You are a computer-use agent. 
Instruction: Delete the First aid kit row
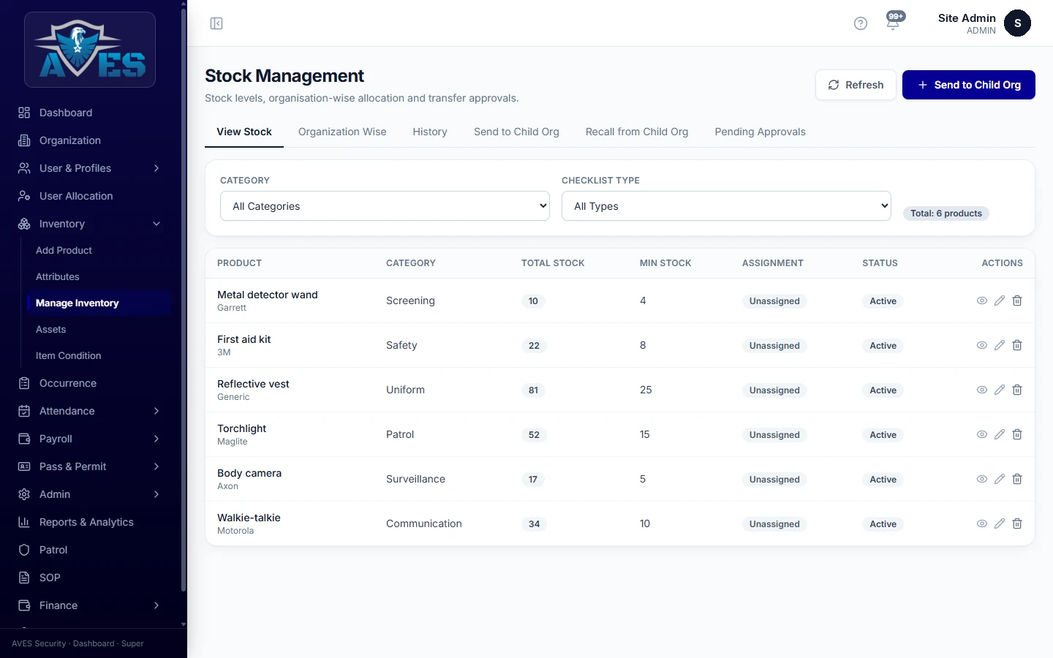click(1017, 345)
